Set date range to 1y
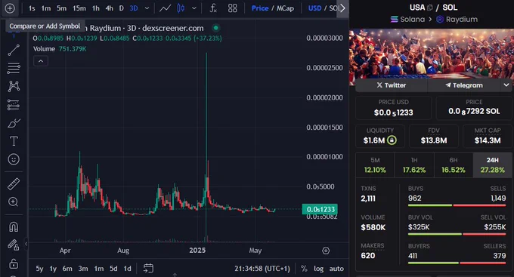The image size is (514, 277). click(53, 269)
